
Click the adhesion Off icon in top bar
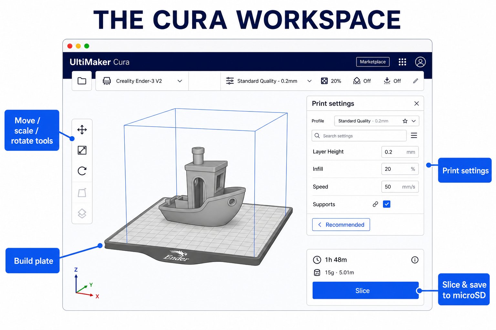(x=387, y=81)
